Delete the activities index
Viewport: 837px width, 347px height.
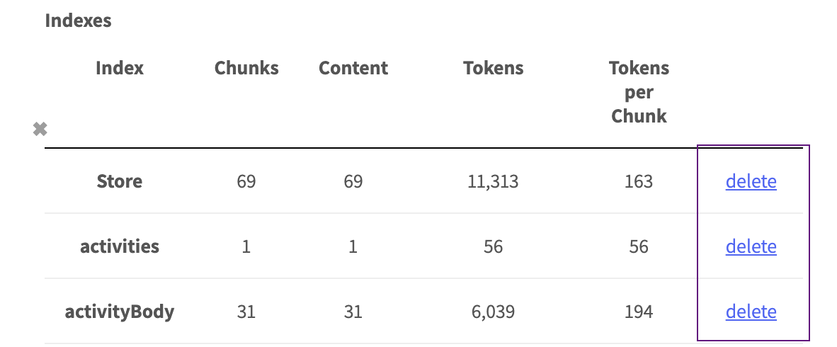tap(751, 246)
